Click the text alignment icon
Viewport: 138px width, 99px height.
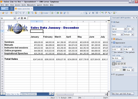97,13
